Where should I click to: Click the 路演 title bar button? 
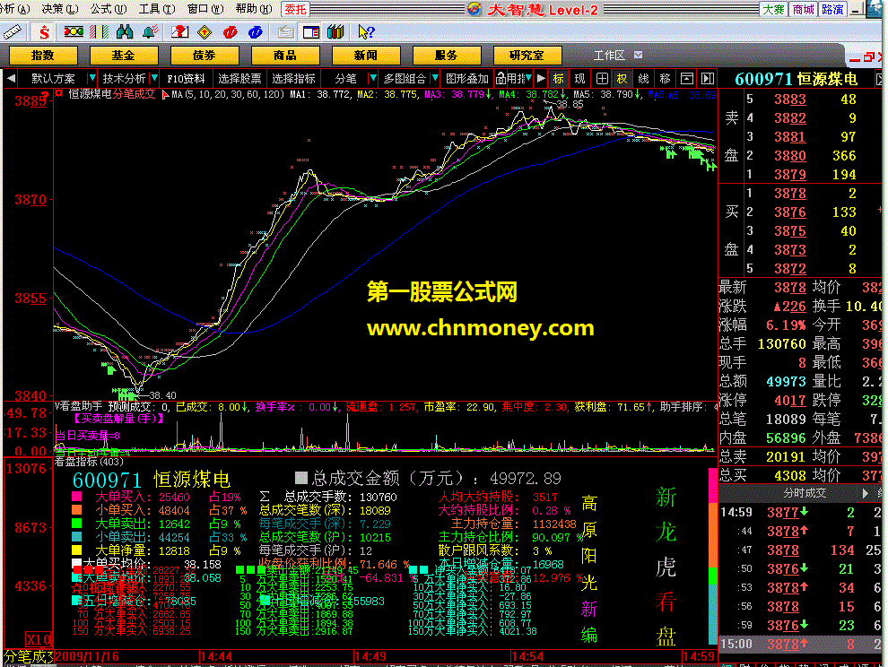832,9
